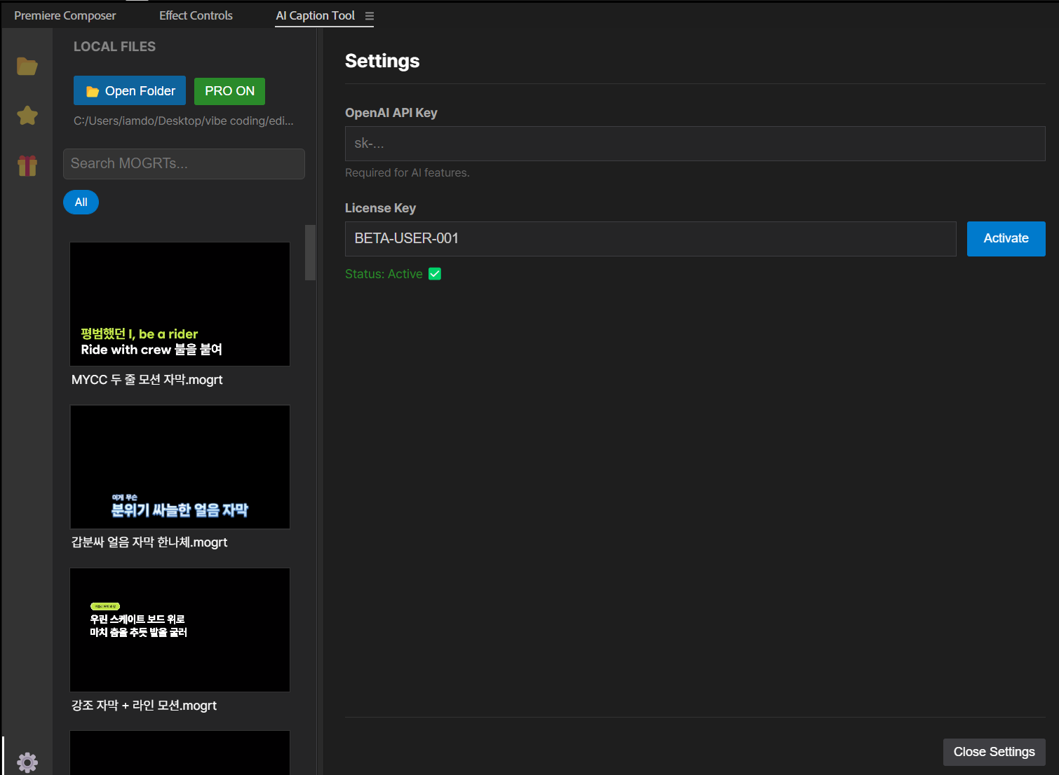The image size is (1059, 775).
Task: Open the favorites star sidebar icon
Action: pyautogui.click(x=27, y=116)
